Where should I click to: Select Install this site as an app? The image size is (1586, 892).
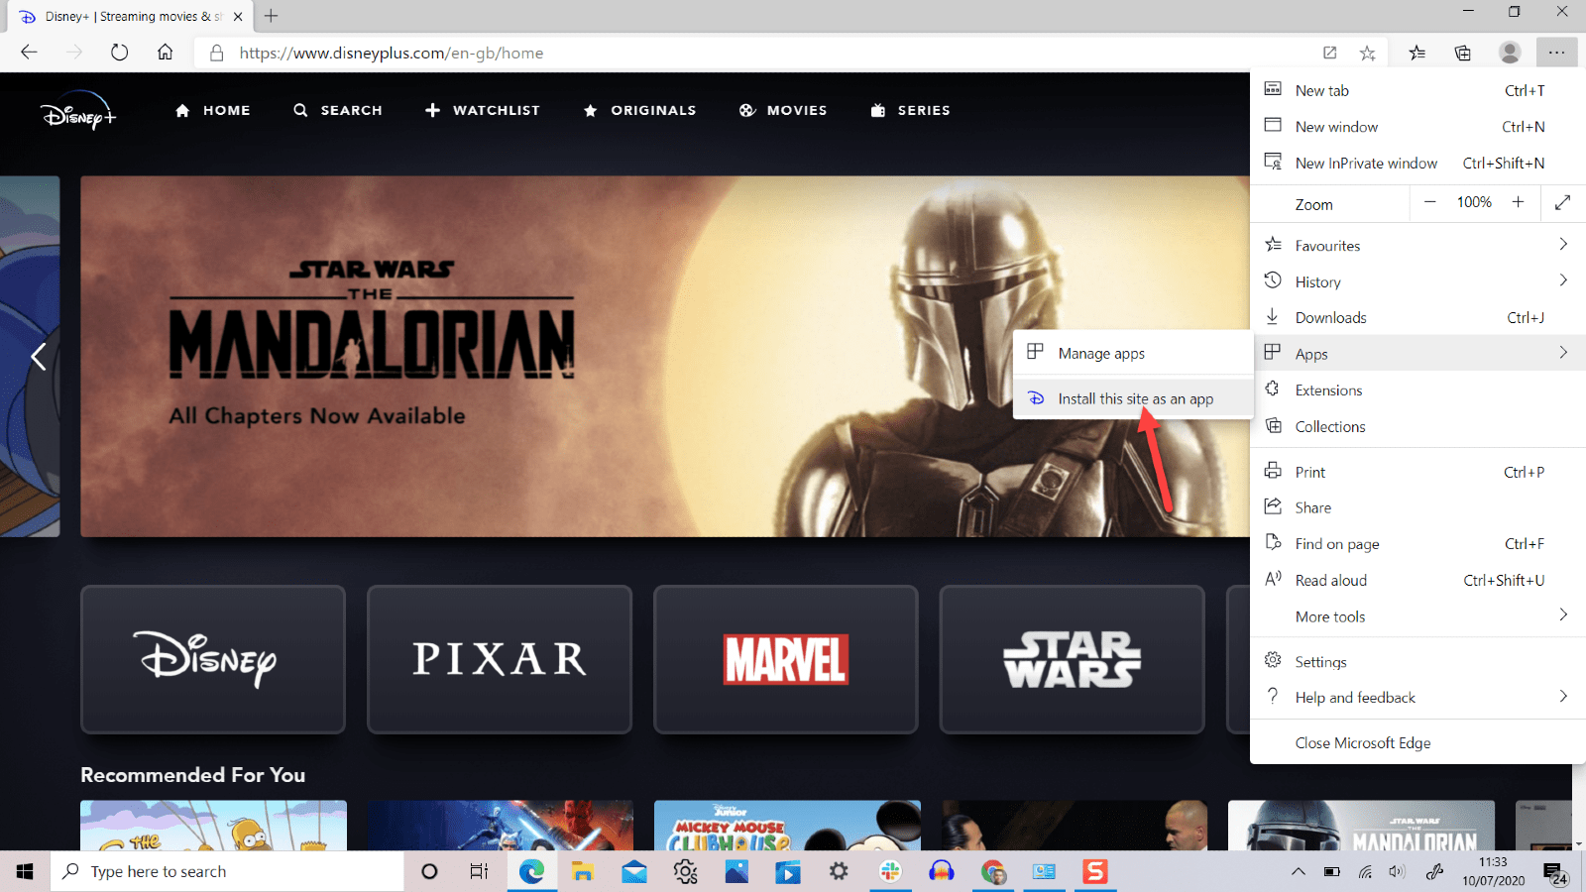click(x=1136, y=397)
